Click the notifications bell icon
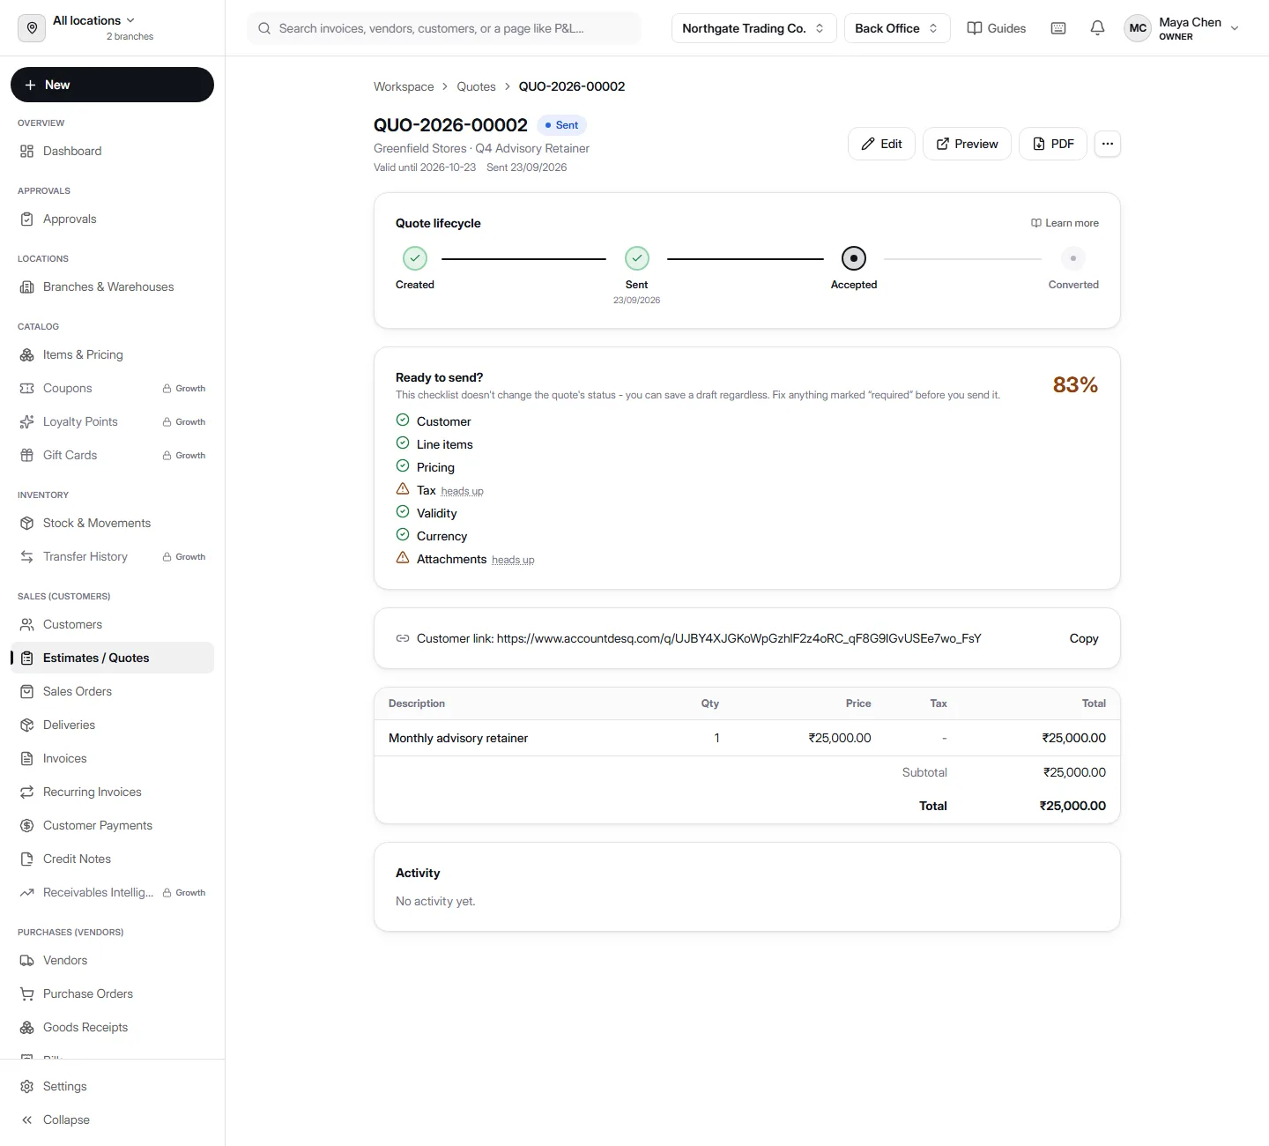The height and width of the screenshot is (1146, 1269). coord(1097,28)
